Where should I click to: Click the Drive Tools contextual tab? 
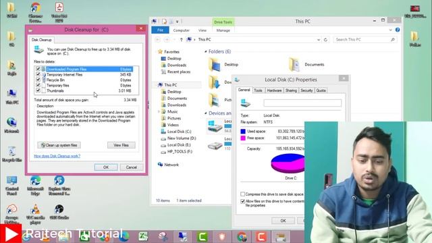tap(223, 22)
